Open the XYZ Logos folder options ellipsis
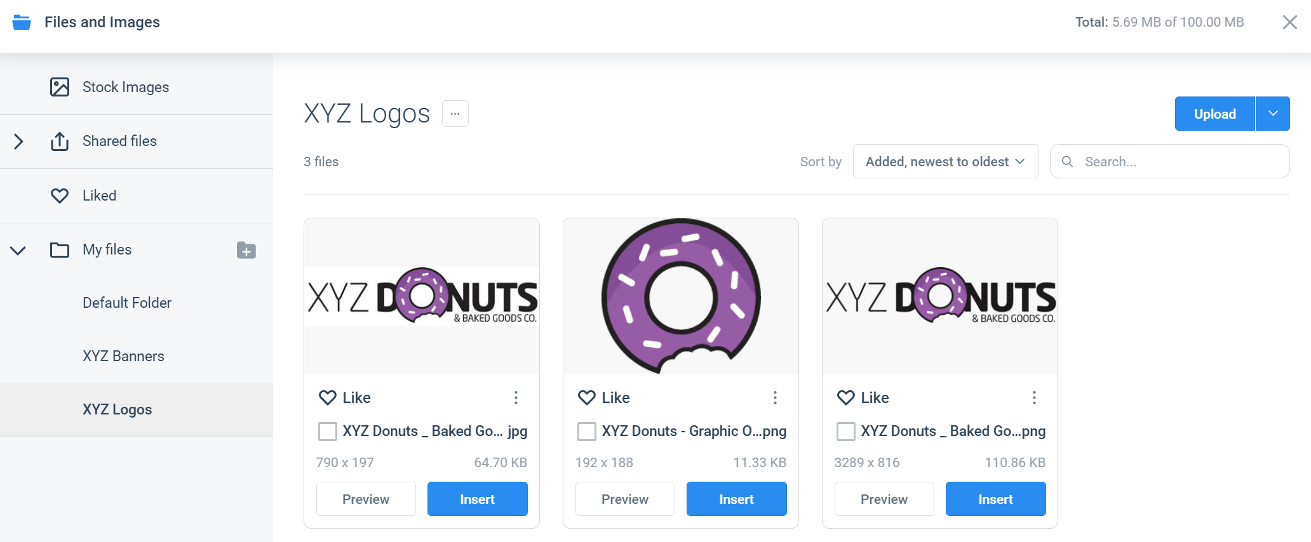The width and height of the screenshot is (1311, 542). click(x=455, y=114)
